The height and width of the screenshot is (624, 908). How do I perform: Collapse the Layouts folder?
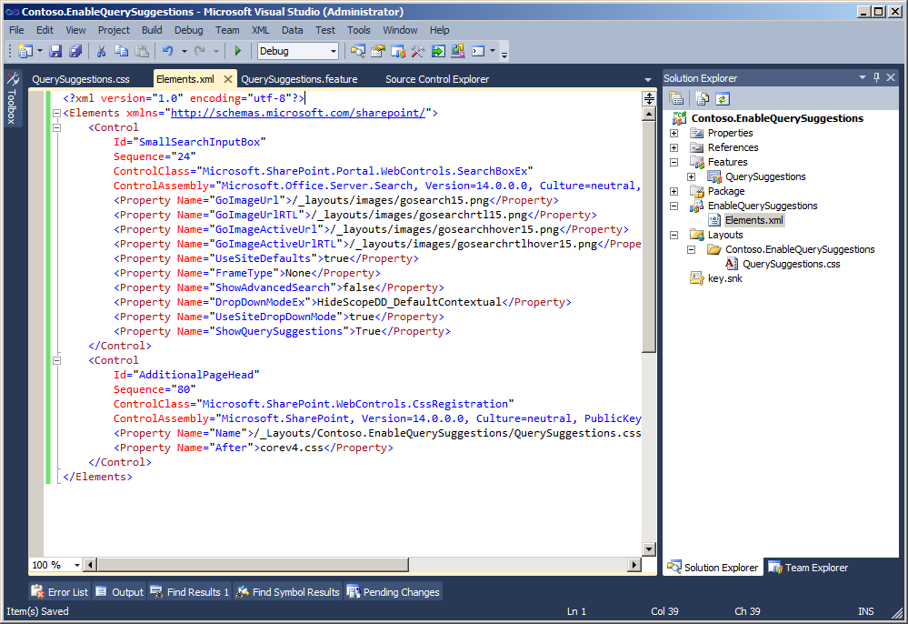tap(674, 235)
